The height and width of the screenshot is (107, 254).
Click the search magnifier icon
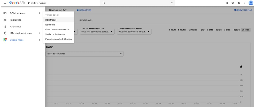tap(104, 3)
